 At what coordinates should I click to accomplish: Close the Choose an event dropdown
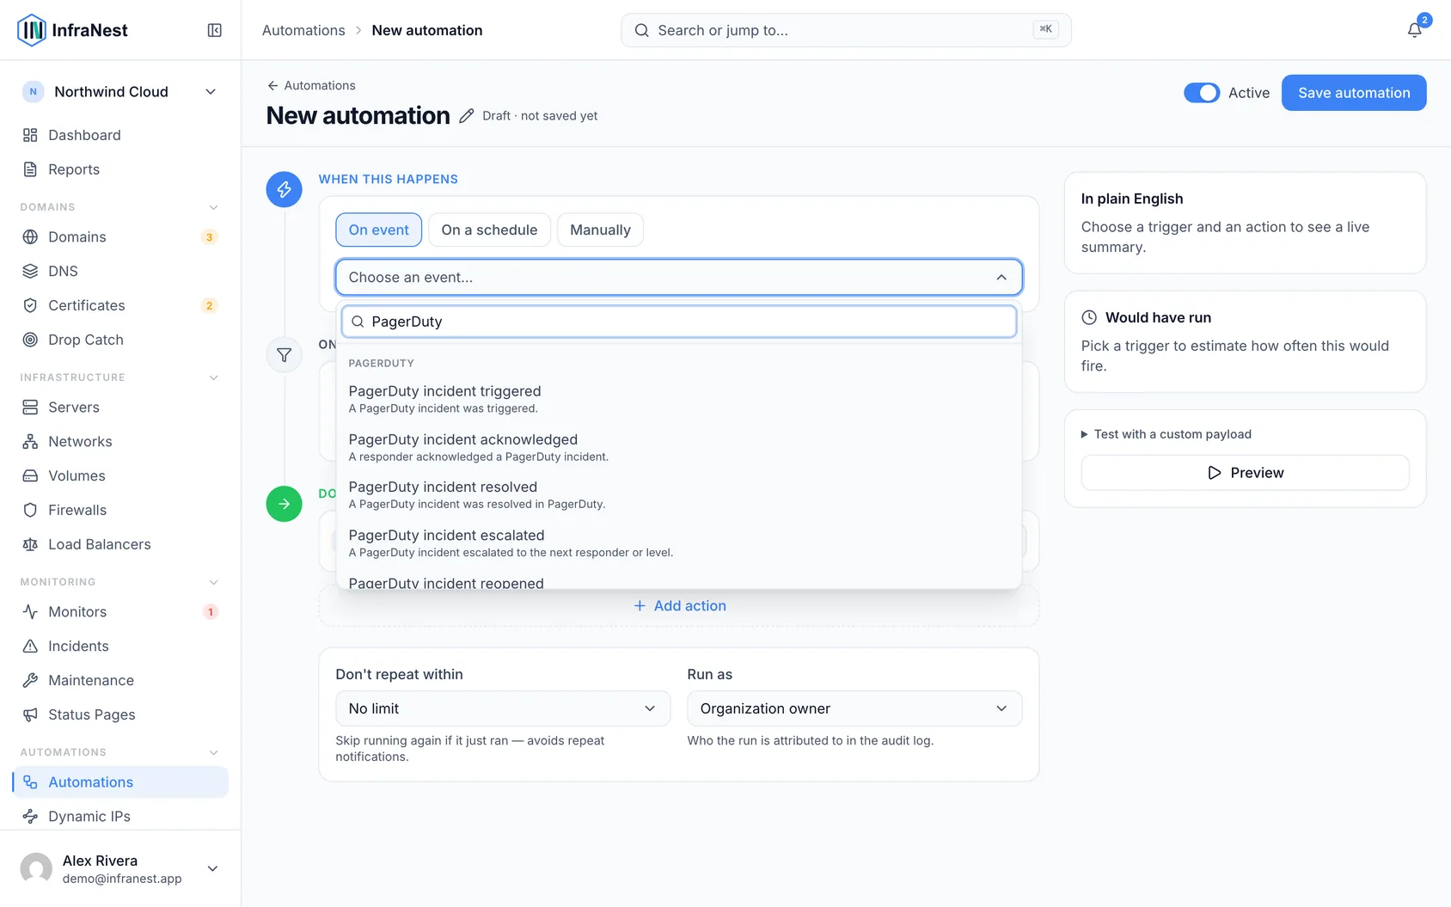click(x=679, y=278)
